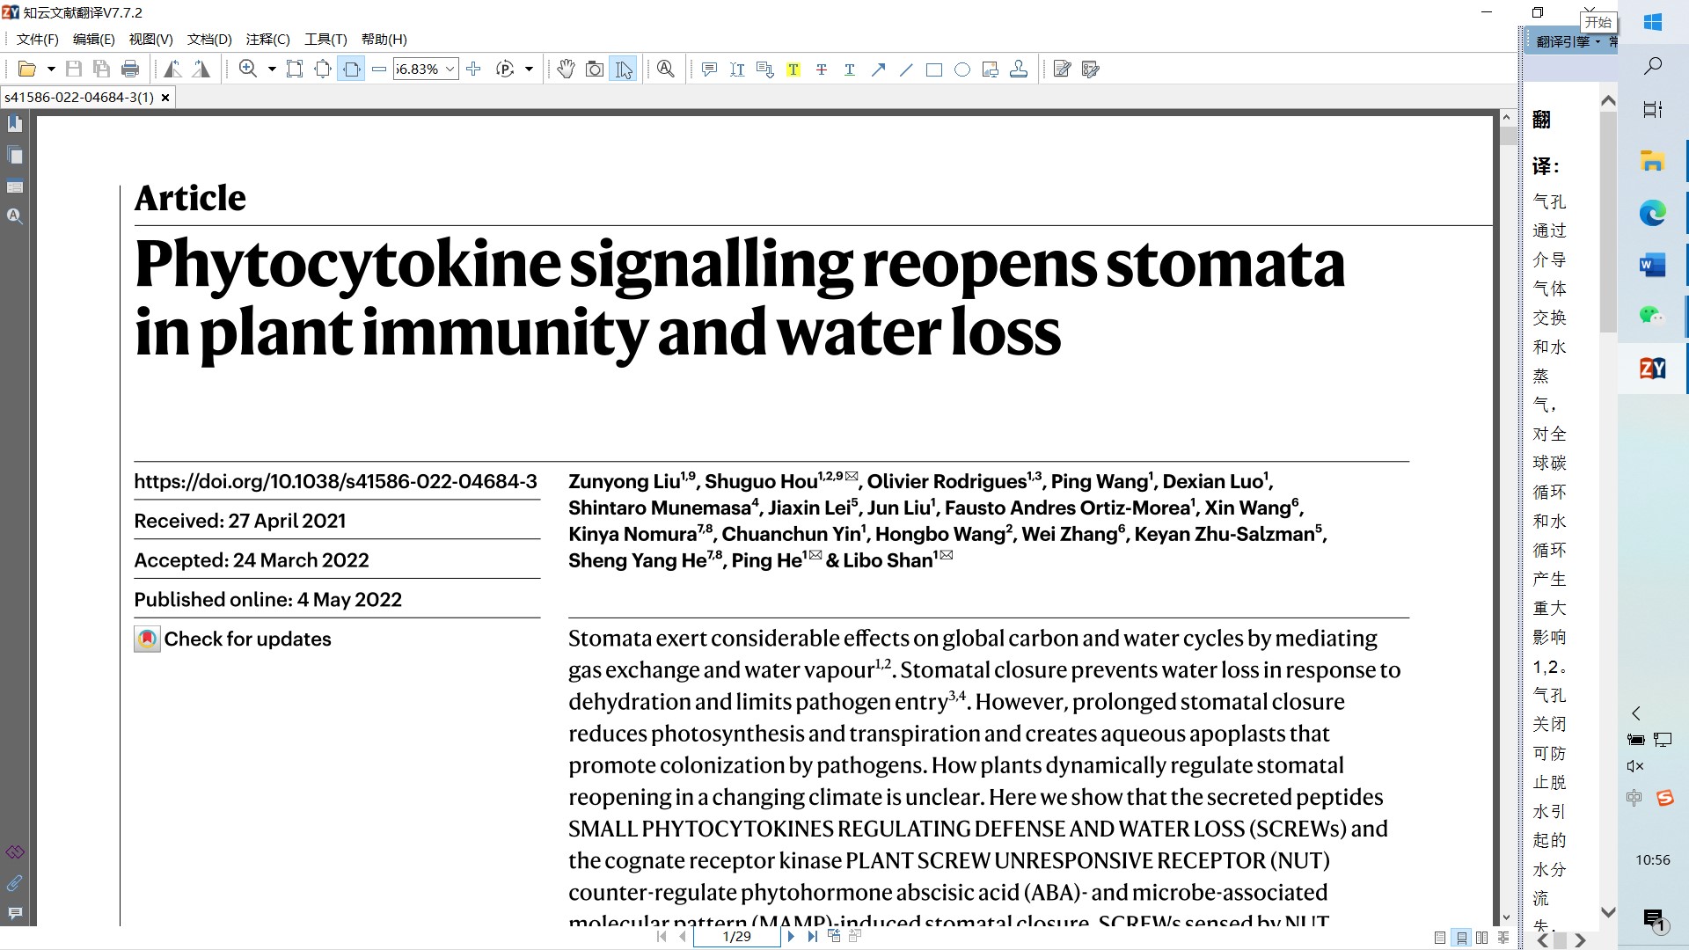The height and width of the screenshot is (950, 1689).
Task: Open the 翻译引擎 translation engine dropdown
Action: click(1568, 41)
